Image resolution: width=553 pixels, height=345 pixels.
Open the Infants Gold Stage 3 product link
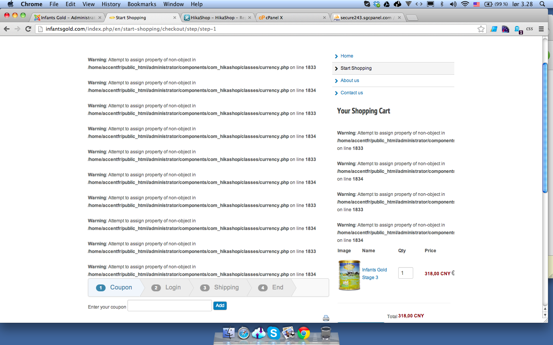[374, 274]
